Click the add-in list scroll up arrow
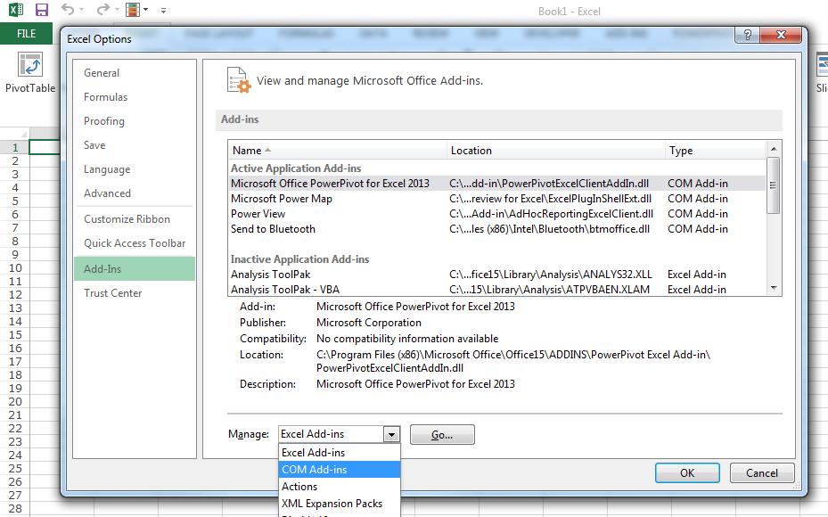The height and width of the screenshot is (517, 828). (x=774, y=149)
